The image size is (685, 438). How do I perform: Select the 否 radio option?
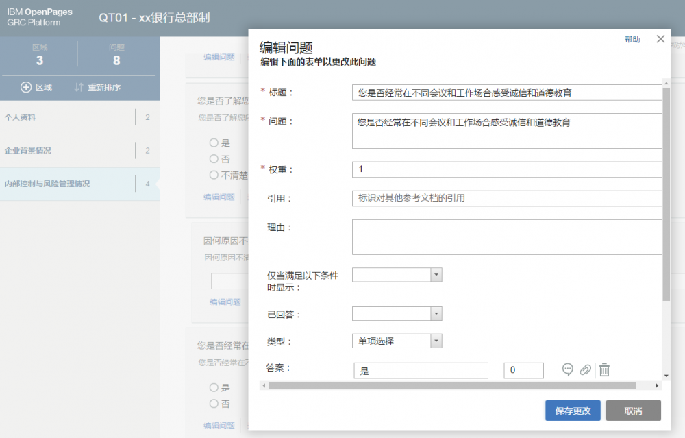coord(213,158)
